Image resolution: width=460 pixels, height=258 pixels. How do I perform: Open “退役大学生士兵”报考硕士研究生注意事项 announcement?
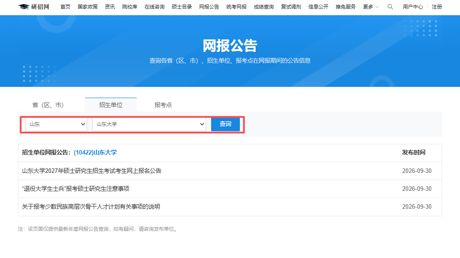coord(75,189)
